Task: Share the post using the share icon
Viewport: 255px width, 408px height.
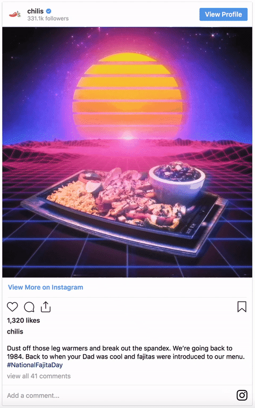Action: (x=46, y=306)
